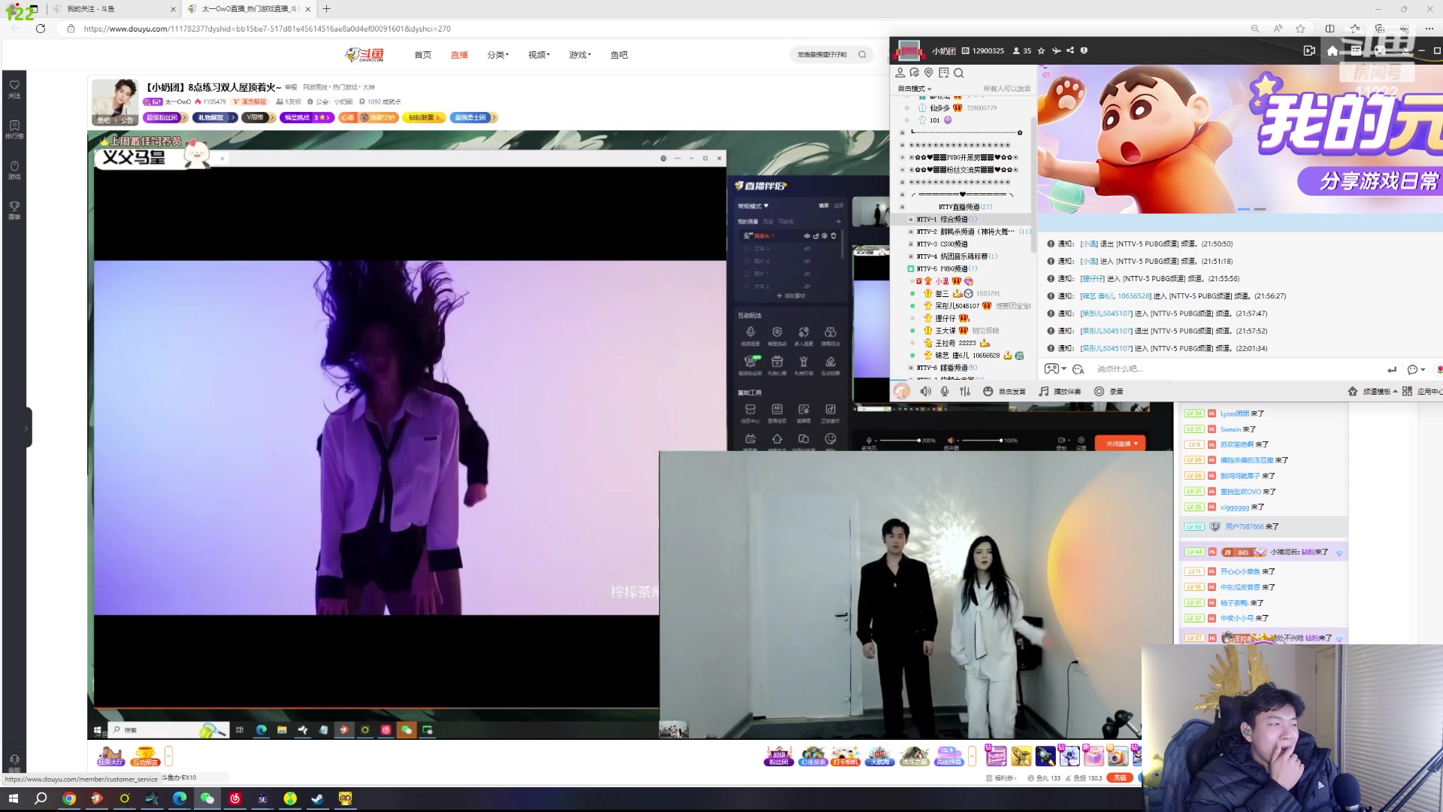Click the speaker volume icon in voice app
The width and height of the screenshot is (1443, 812).
[x=926, y=391]
